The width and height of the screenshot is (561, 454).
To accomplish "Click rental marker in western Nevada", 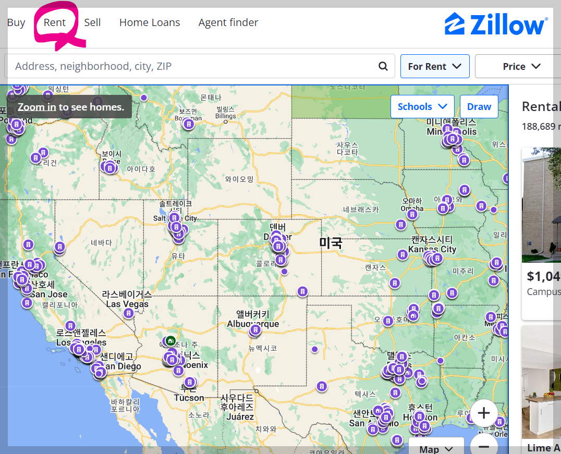I will click(60, 247).
